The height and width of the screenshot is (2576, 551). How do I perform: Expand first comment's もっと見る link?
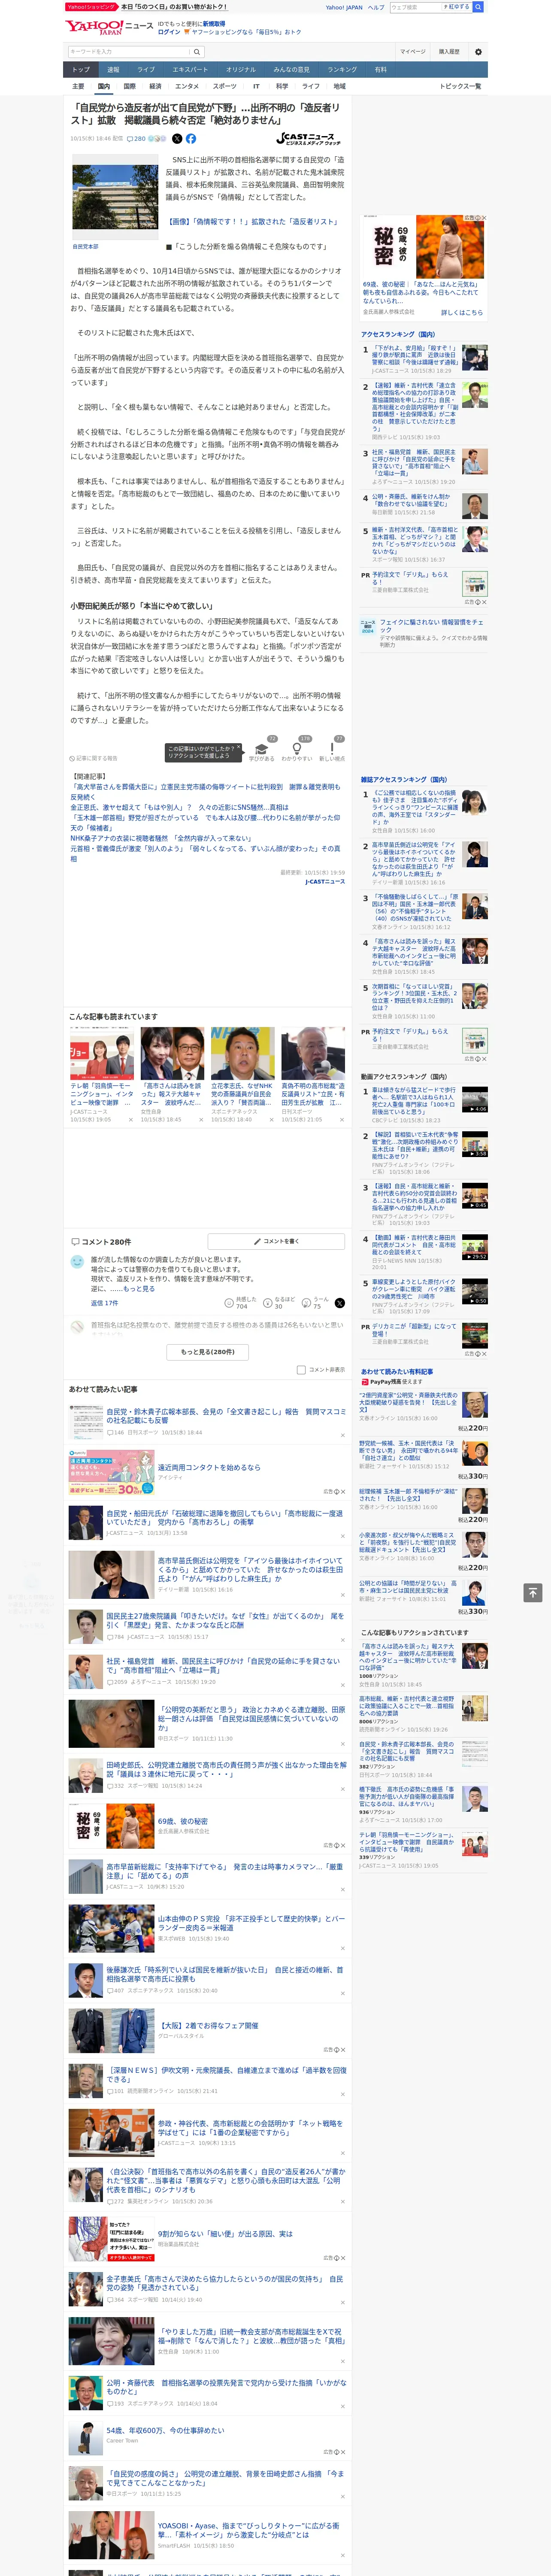coord(138,1289)
